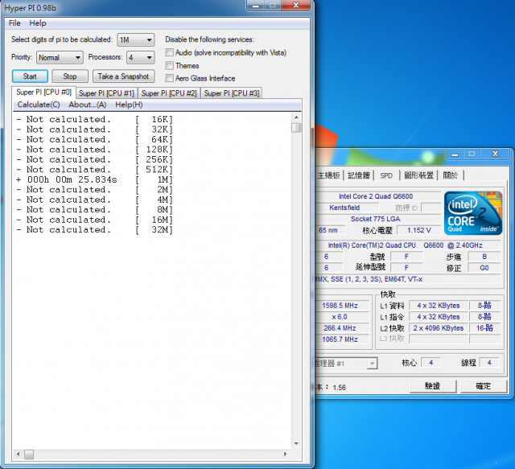
Task: Select the Not calculated 16K line
Action: pos(95,119)
